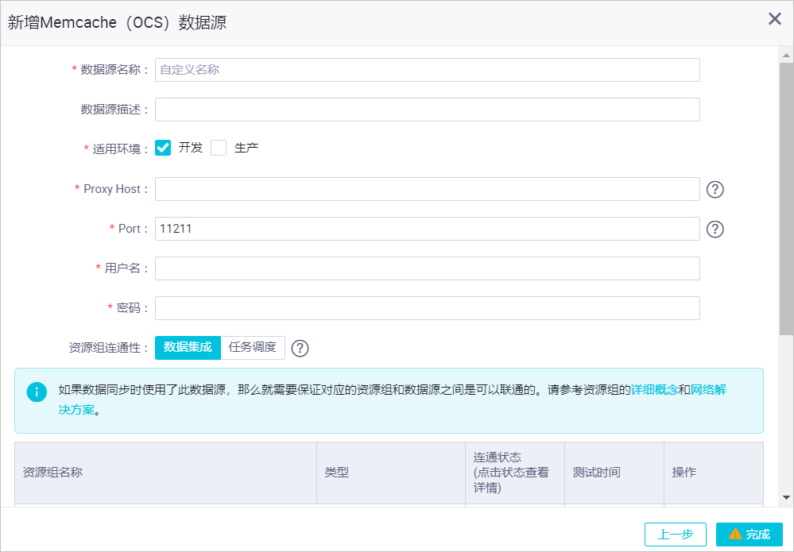The width and height of the screenshot is (794, 552).
Task: Open the 详细概念 link
Action: point(654,390)
